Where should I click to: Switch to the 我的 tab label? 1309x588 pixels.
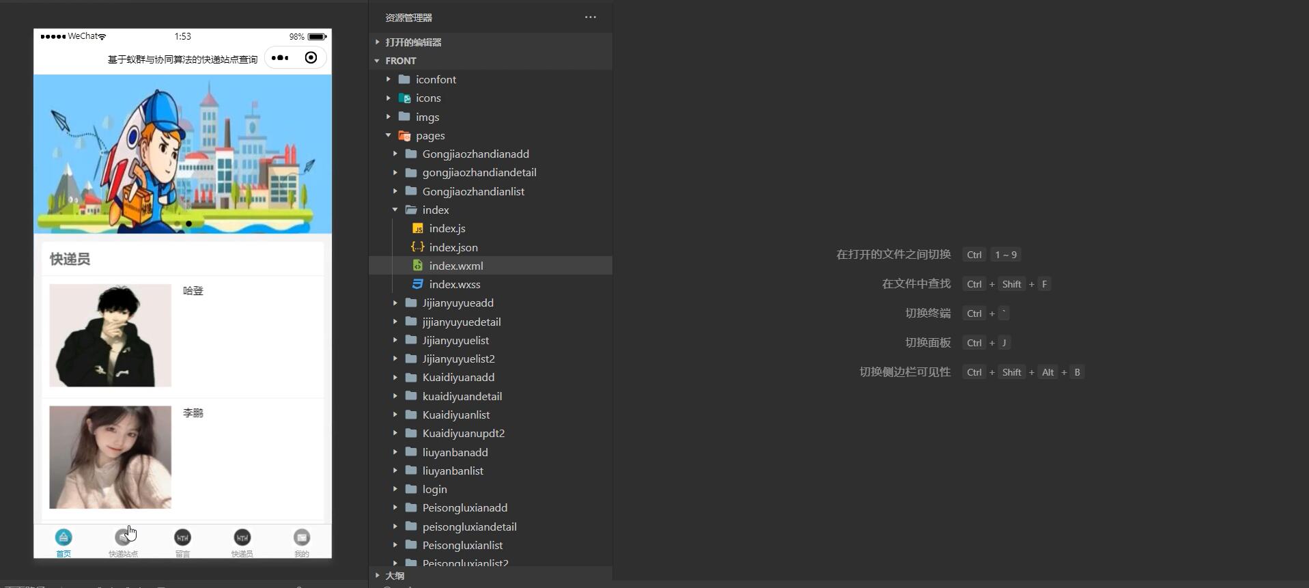click(302, 554)
